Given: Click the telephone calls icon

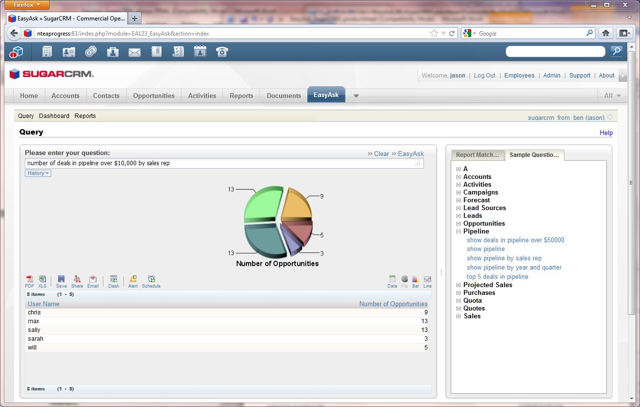Looking at the screenshot, I should tap(222, 51).
